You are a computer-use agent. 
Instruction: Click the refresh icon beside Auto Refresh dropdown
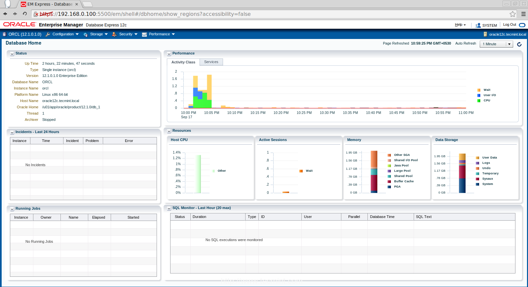519,44
